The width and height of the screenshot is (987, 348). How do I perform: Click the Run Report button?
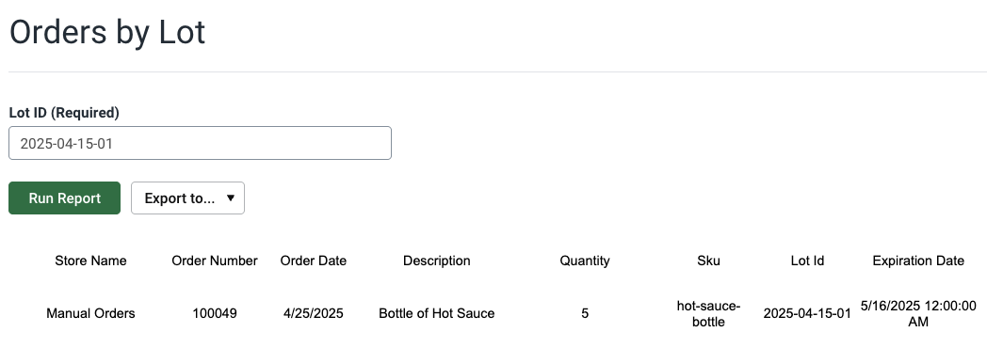point(64,198)
